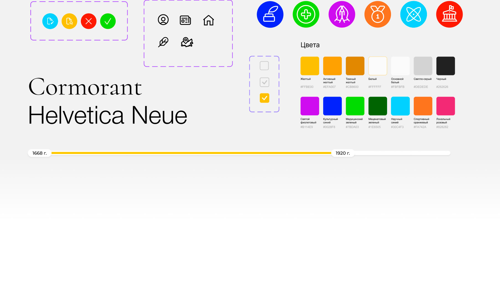Pick the Медицинский зеленый color swatch
Image resolution: width=500 pixels, height=290 pixels.
point(355,106)
